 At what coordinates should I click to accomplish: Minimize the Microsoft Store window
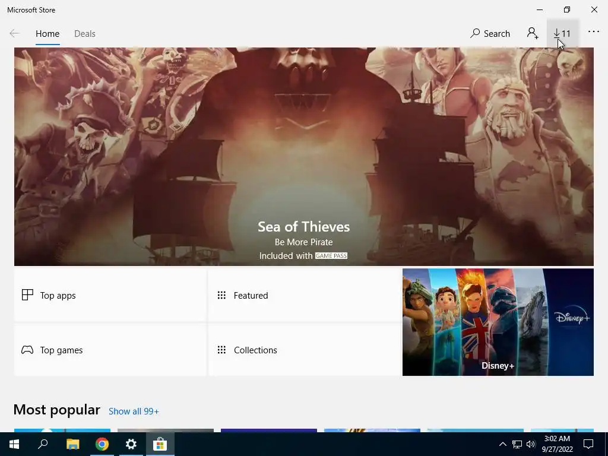click(x=540, y=9)
